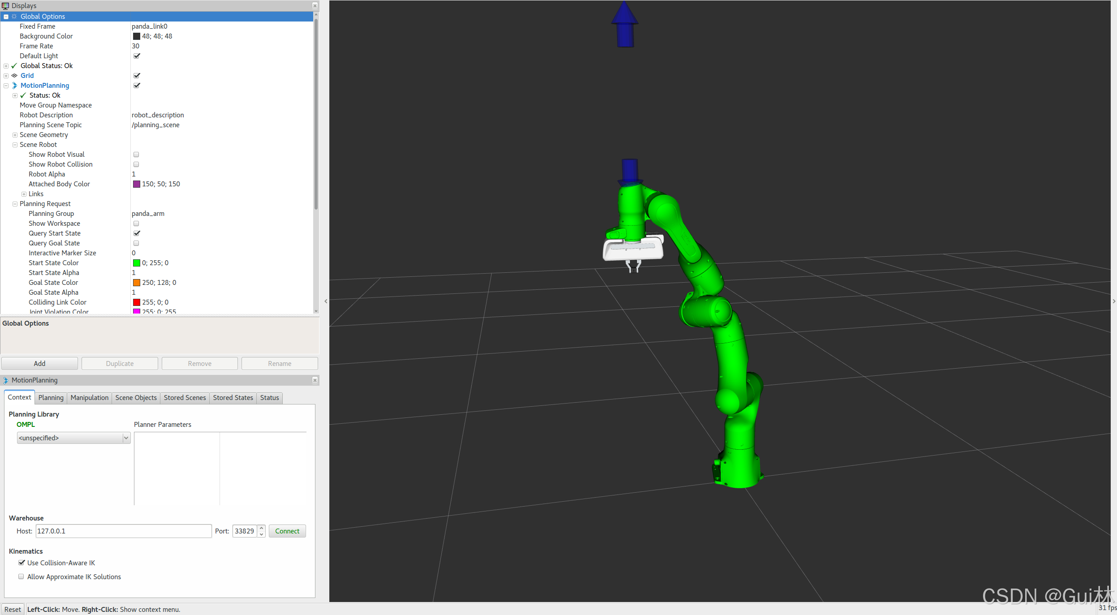Switch to the Planning tab
The height and width of the screenshot is (615, 1117).
(51, 398)
